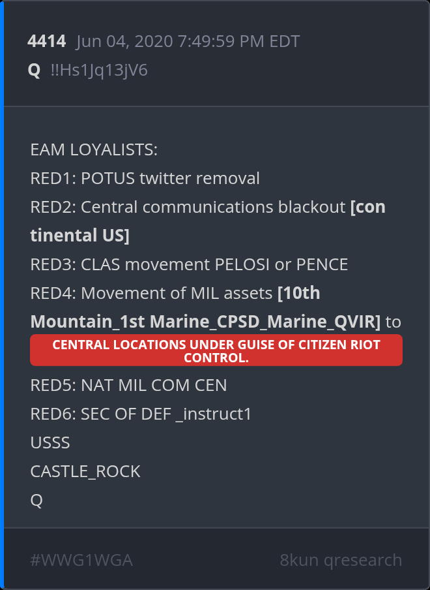Click the red highlighted CENTRAL LOCATIONS banner
Image resolution: width=430 pixels, height=590 pixels.
(x=216, y=350)
